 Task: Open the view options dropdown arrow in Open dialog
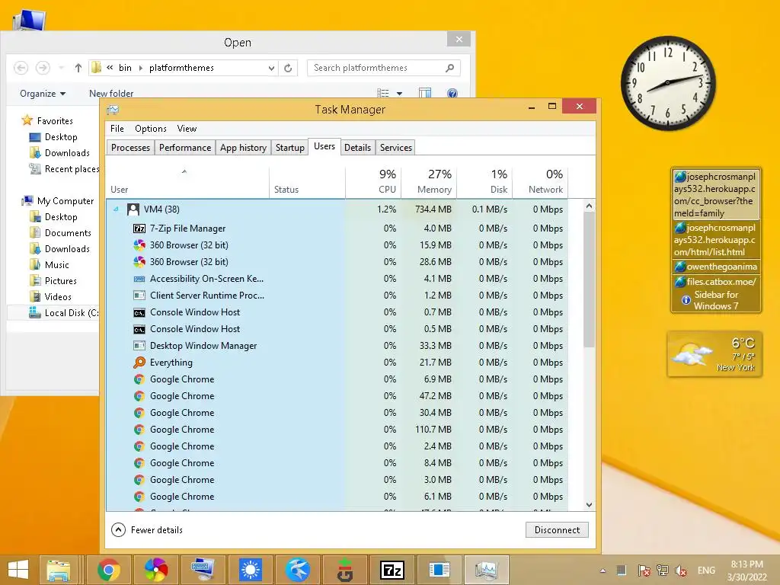pos(399,94)
